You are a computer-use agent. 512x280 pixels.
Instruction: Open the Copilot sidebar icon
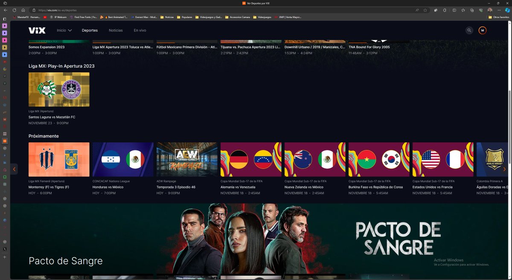tap(507, 10)
